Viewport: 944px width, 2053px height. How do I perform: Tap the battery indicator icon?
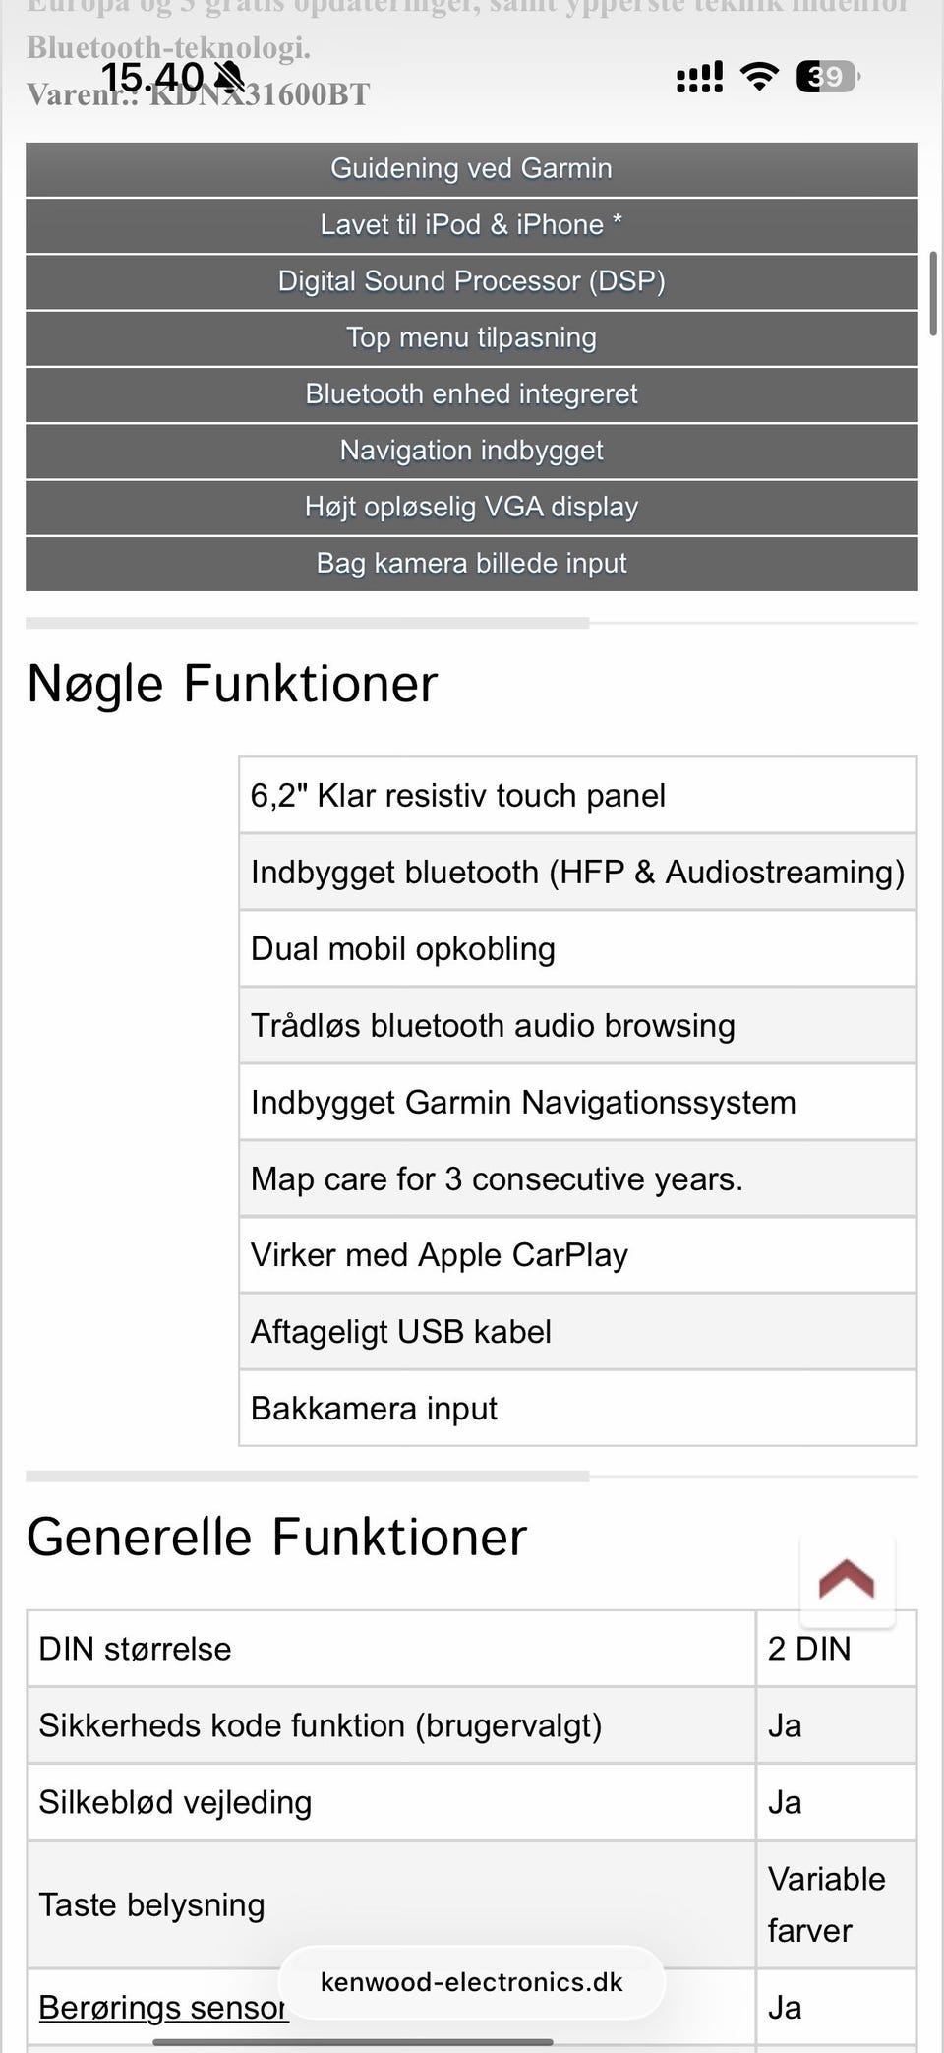tap(827, 76)
